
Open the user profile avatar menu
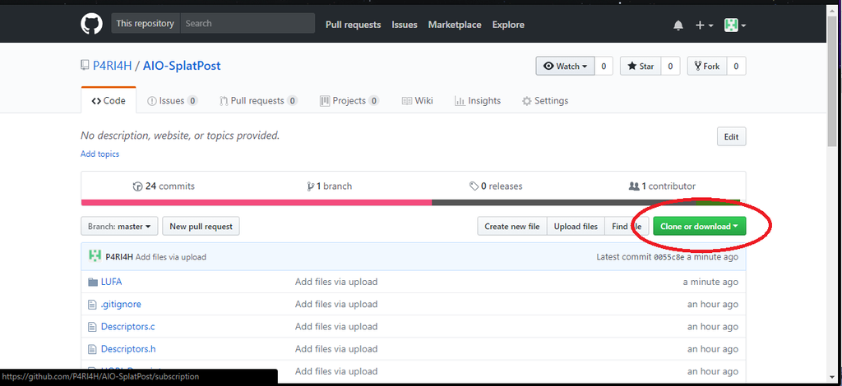pyautogui.click(x=734, y=25)
